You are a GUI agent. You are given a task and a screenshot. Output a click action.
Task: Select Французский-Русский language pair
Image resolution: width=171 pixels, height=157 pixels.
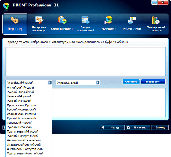29,105
